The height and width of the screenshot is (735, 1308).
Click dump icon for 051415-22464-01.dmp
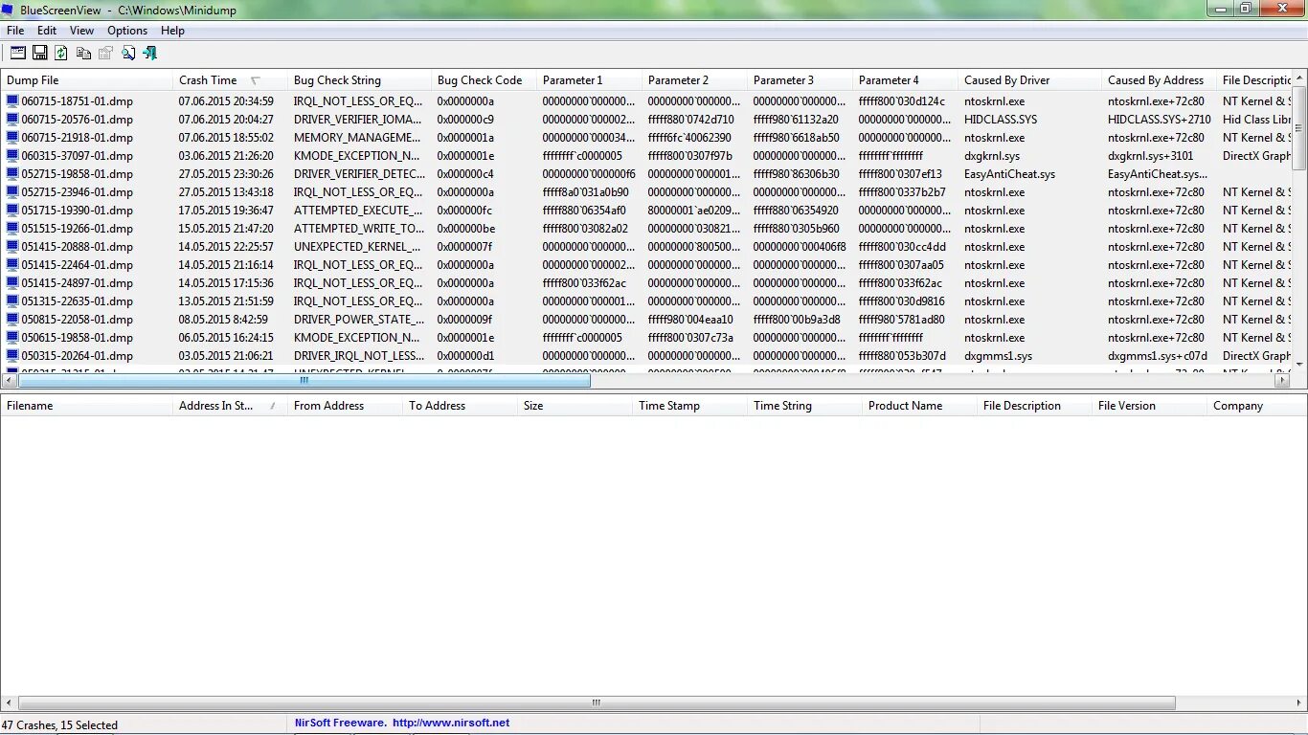coord(12,264)
